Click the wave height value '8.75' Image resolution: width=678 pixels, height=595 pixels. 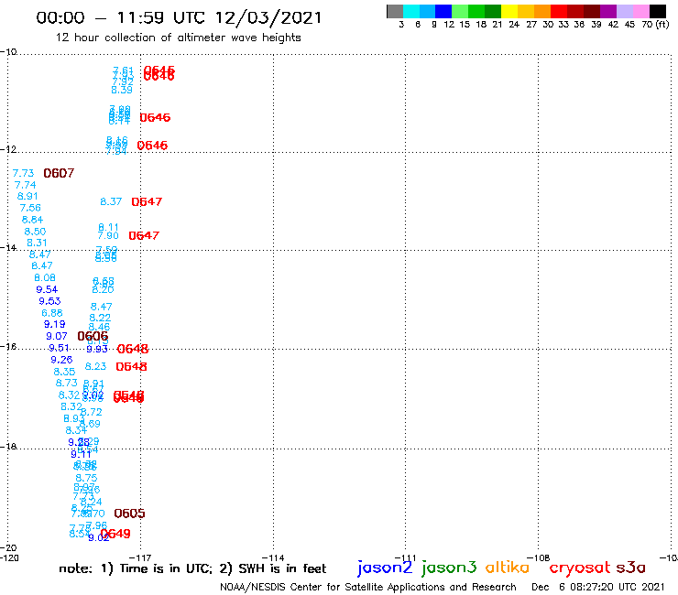(86, 478)
